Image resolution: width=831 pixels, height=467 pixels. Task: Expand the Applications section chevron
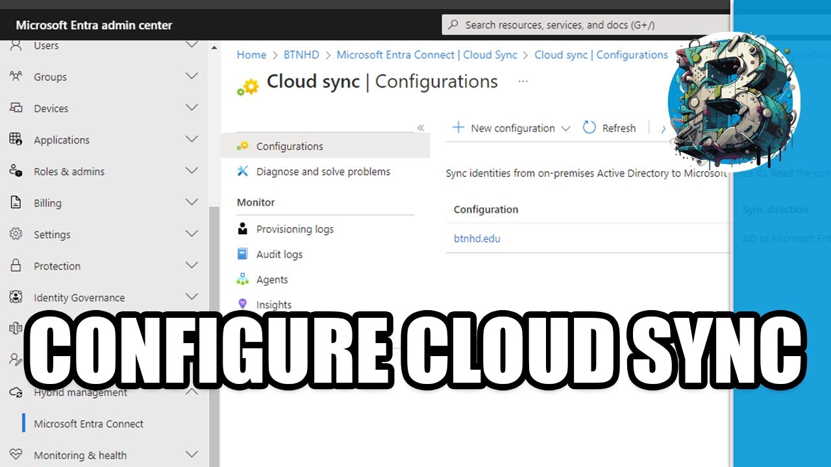[192, 139]
